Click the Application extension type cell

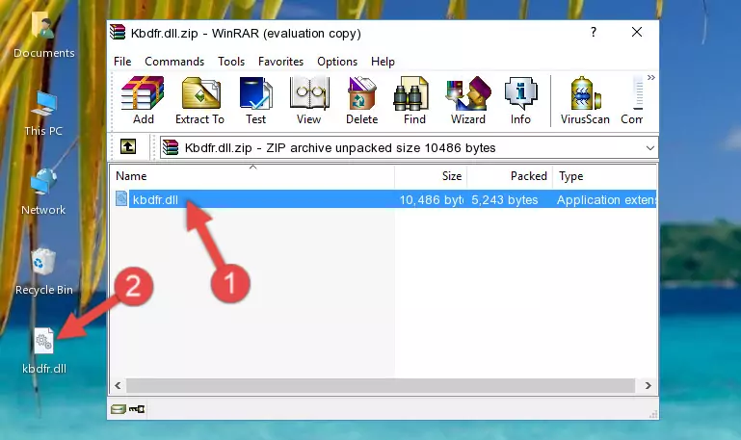(x=606, y=199)
